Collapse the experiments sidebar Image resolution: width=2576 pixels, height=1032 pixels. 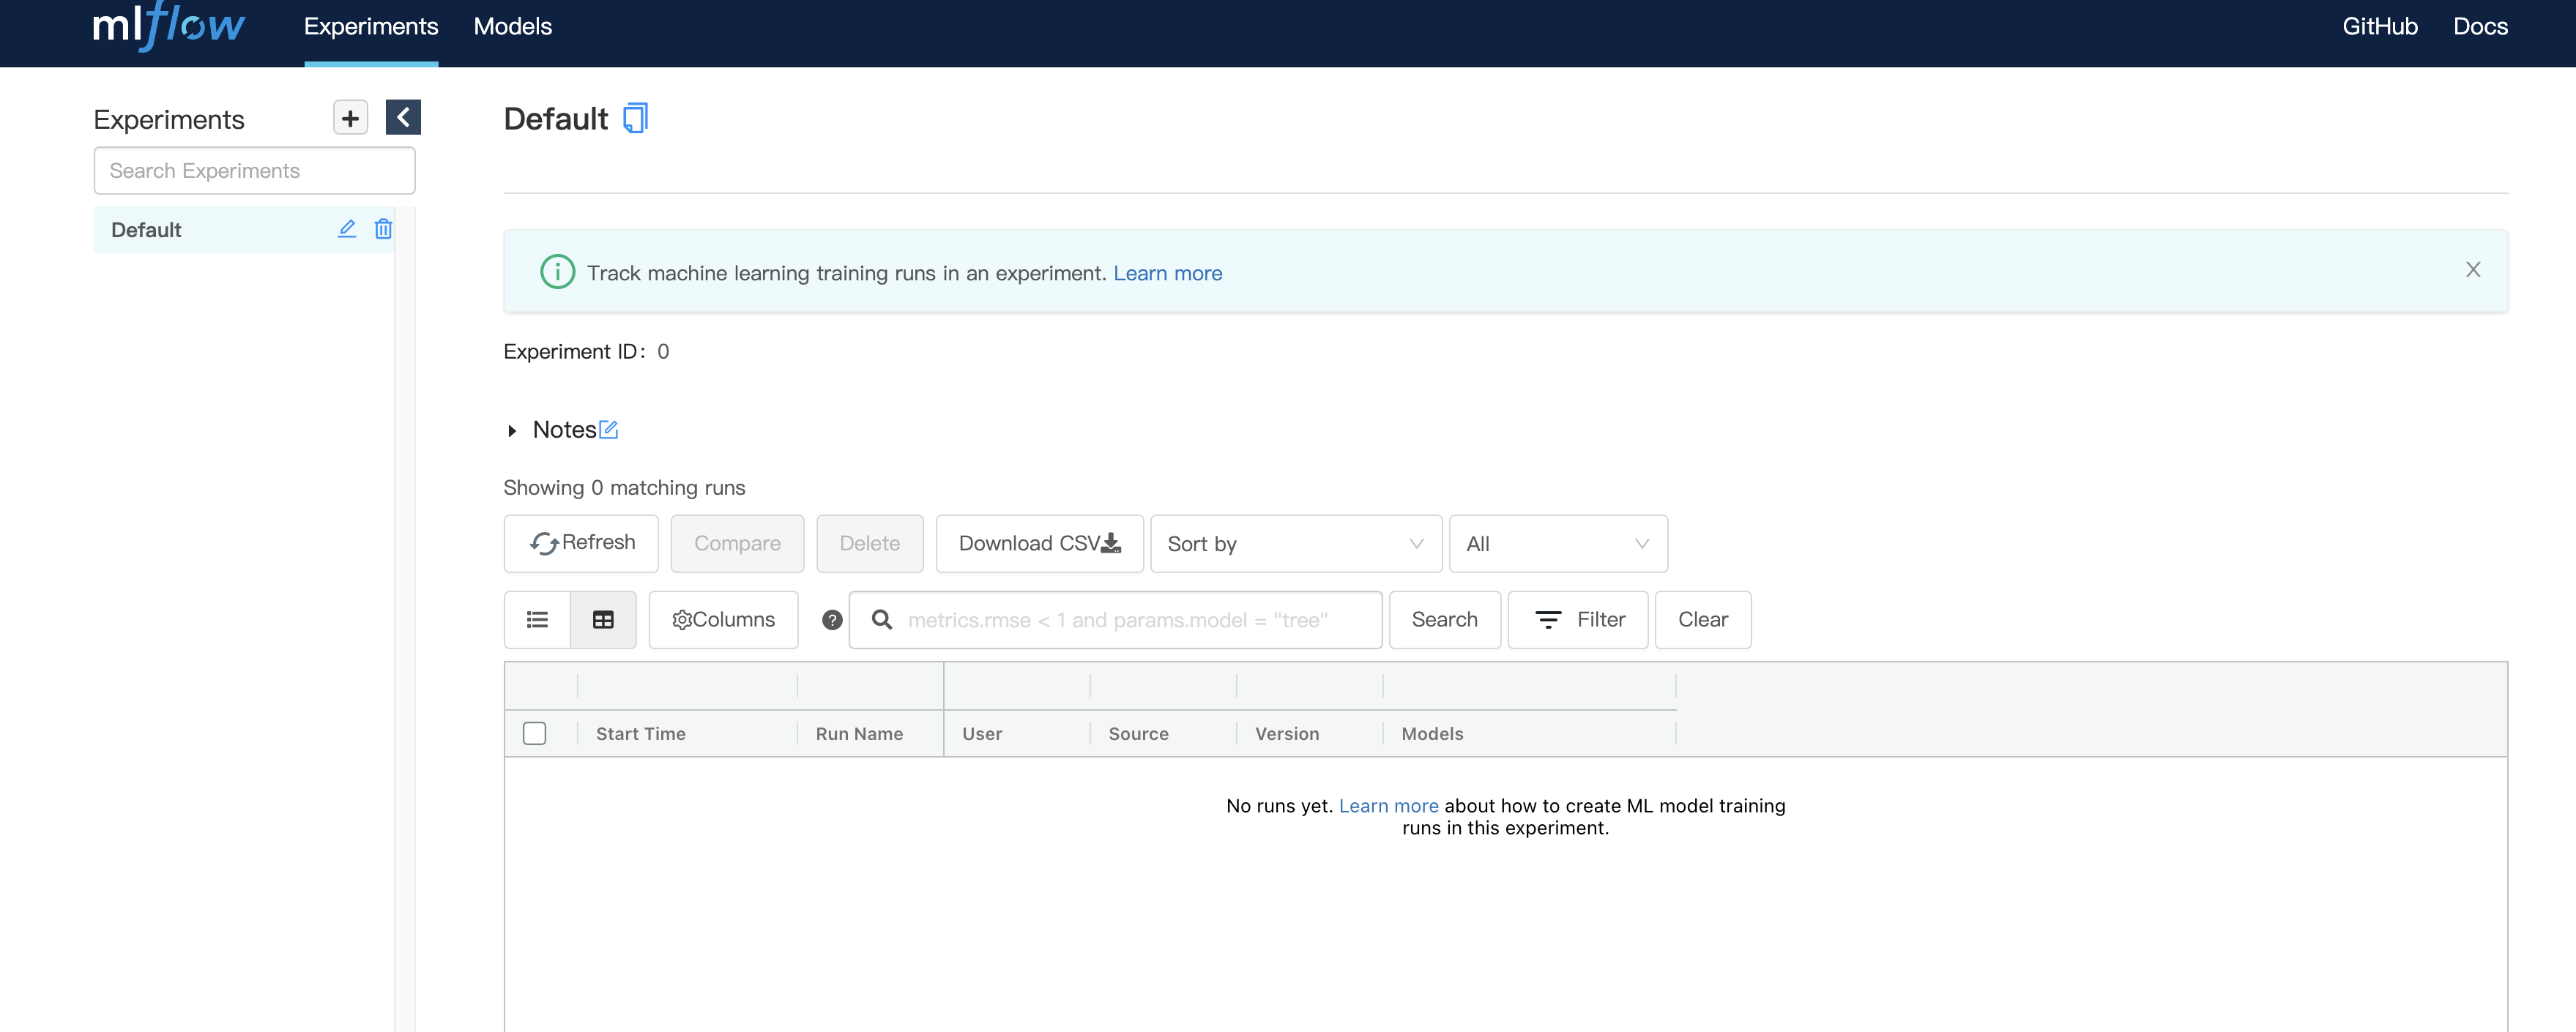403,118
